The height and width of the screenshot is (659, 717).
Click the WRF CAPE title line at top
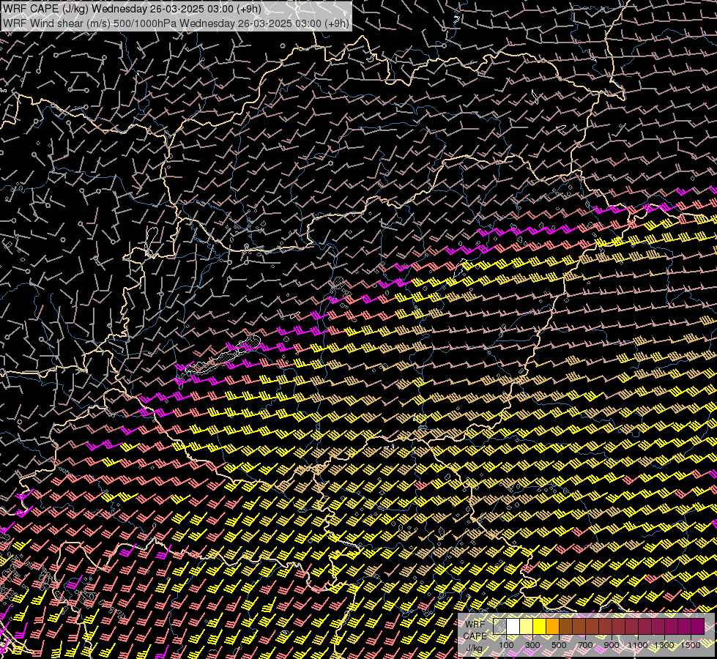coord(132,9)
